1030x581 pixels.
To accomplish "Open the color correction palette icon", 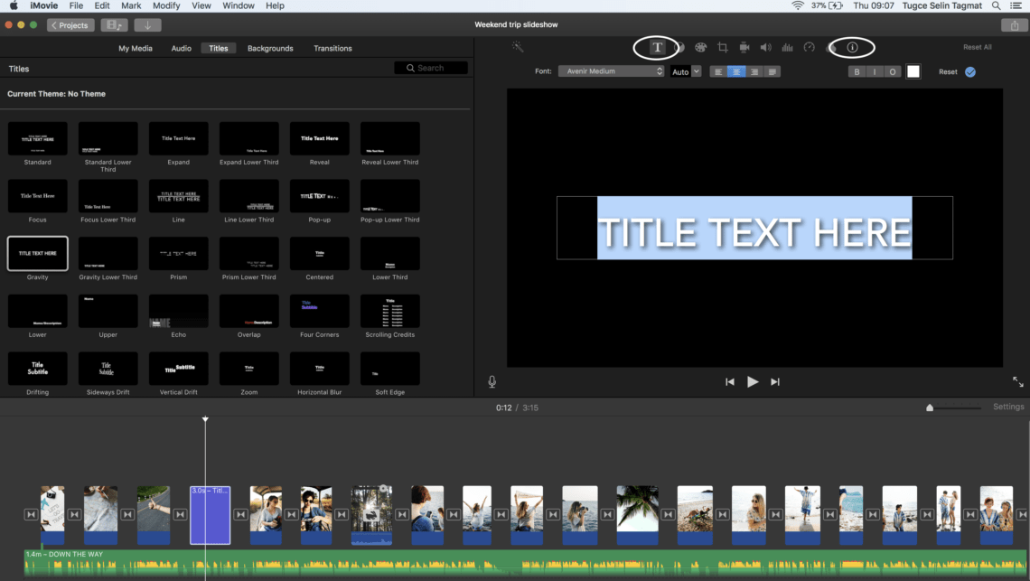I will [x=701, y=47].
